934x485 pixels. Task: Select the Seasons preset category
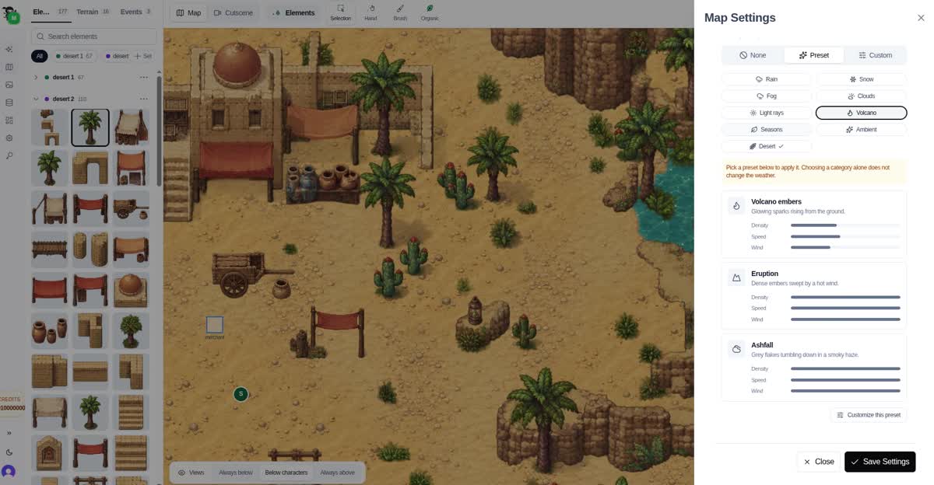point(767,130)
